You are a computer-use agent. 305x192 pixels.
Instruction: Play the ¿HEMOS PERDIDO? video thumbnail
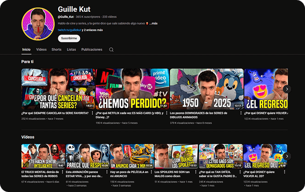[132, 89]
